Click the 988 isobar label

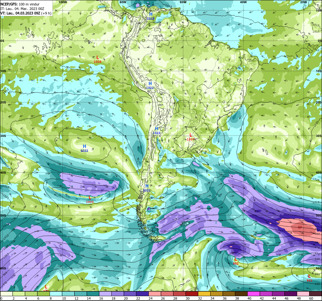tap(317, 234)
